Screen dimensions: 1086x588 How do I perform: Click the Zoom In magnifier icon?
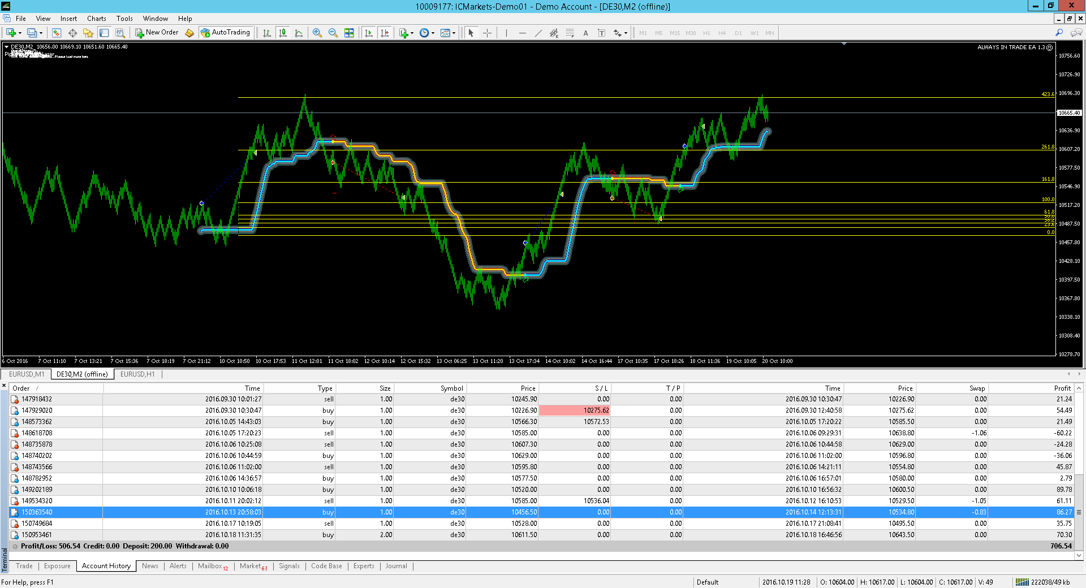click(x=317, y=33)
